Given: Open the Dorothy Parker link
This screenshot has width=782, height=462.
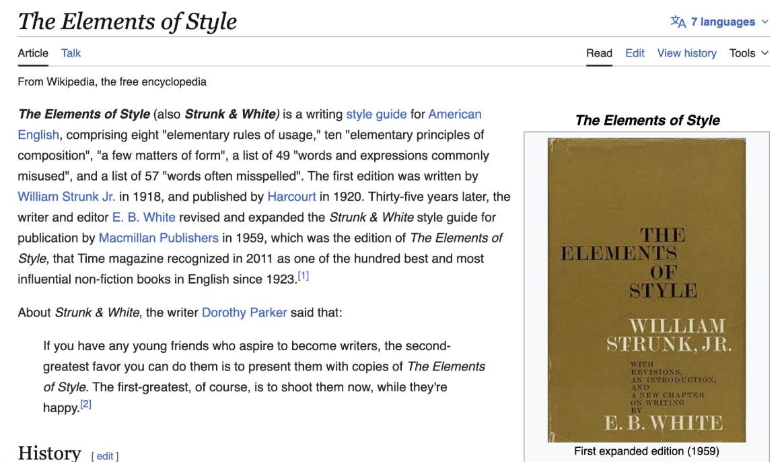Looking at the screenshot, I should pos(244,312).
